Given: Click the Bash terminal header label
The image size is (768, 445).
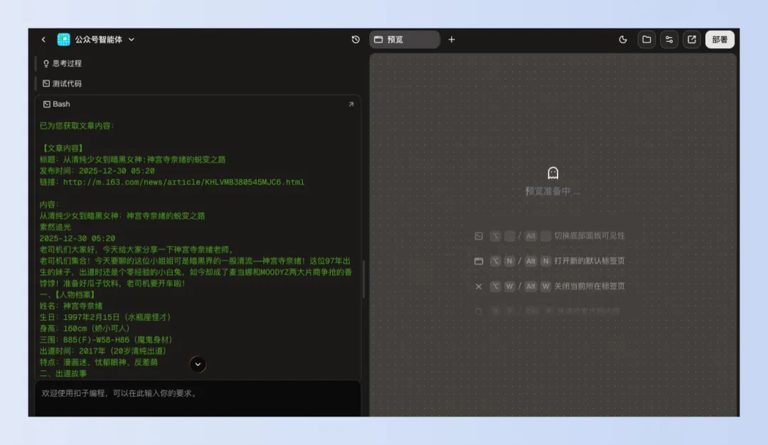Looking at the screenshot, I should coord(61,104).
